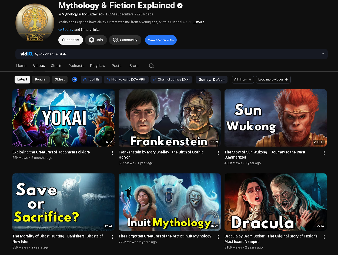
Task: Open the Dracula video thumbnail
Action: [x=276, y=202]
